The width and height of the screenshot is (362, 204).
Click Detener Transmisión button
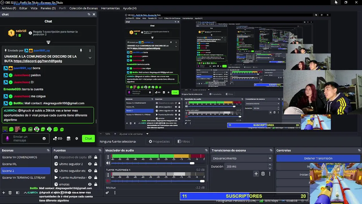(318, 158)
